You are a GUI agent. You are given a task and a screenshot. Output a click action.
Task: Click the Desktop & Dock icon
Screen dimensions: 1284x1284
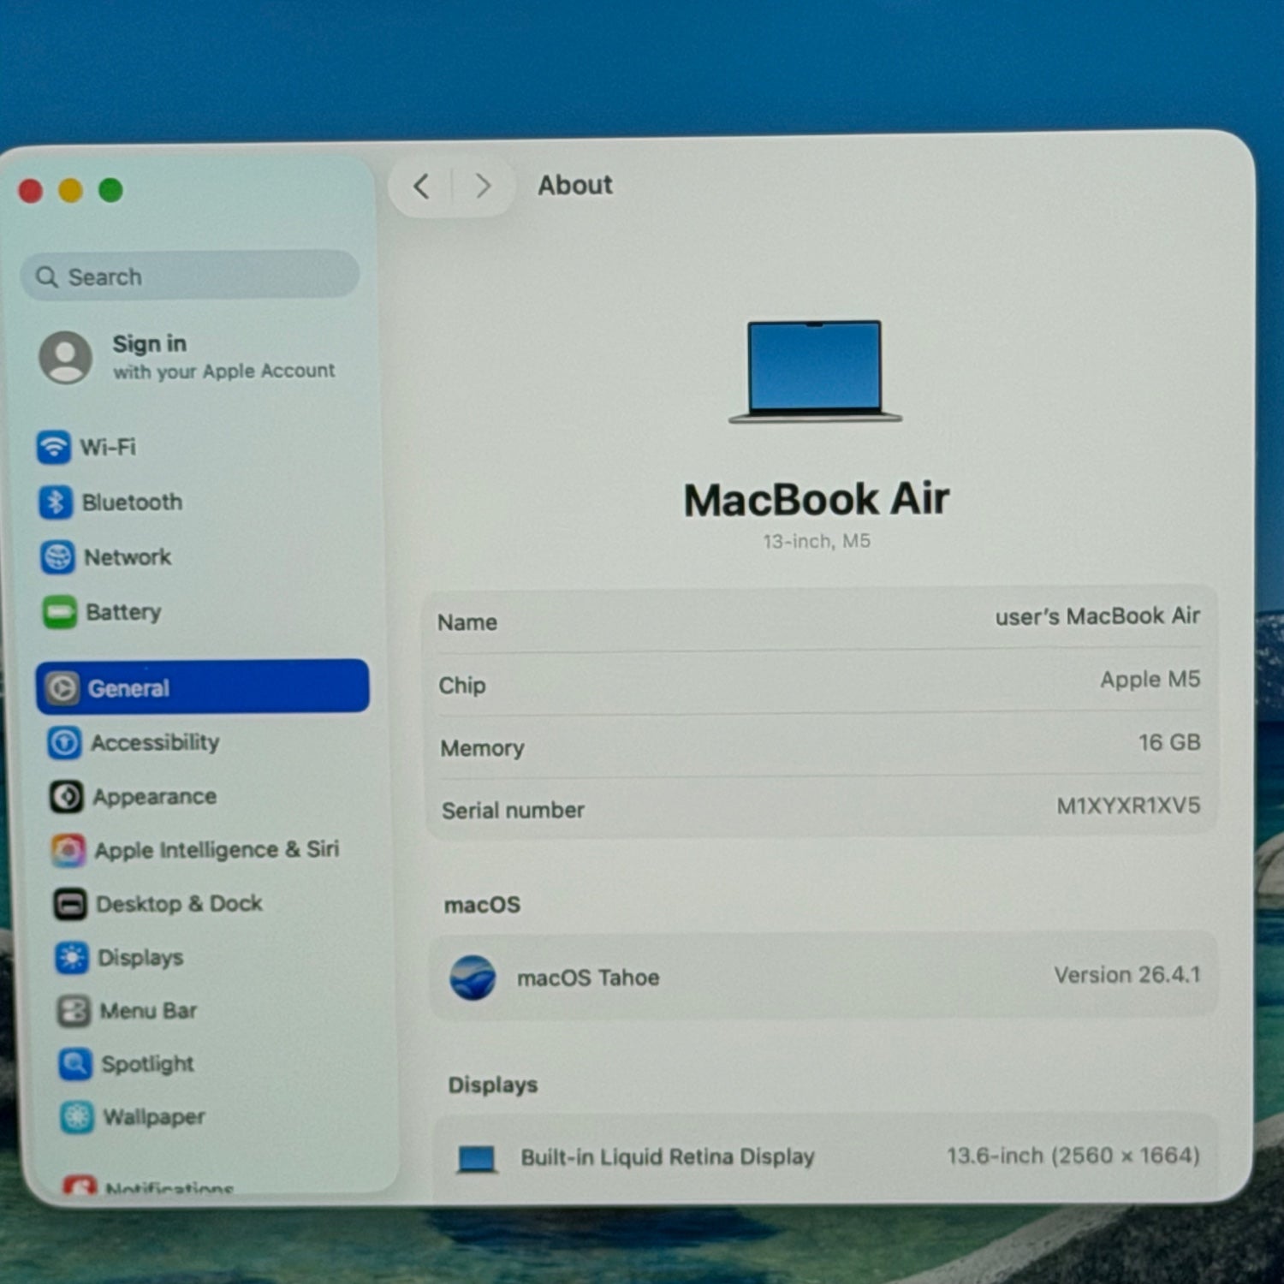tap(70, 904)
